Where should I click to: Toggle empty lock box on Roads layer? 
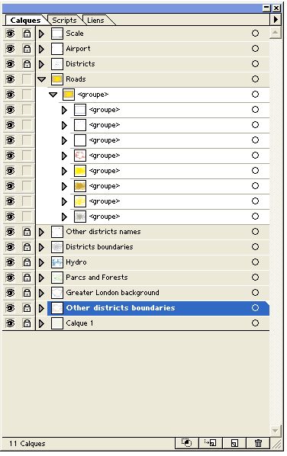27,79
